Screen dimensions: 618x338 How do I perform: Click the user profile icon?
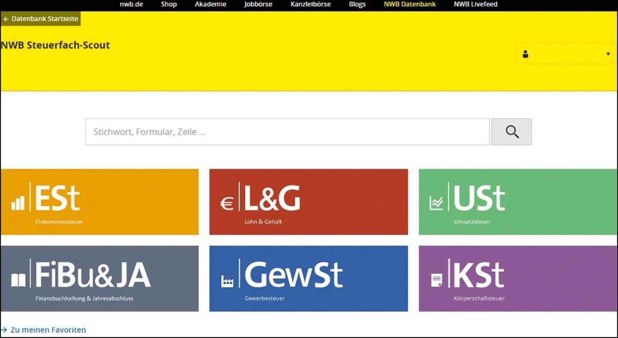pos(525,54)
